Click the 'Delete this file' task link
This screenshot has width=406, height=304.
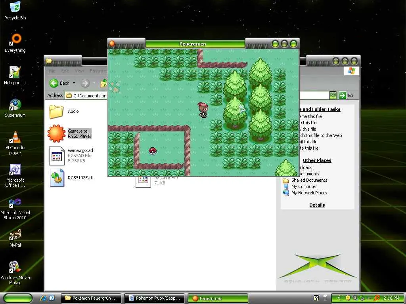tap(309, 148)
